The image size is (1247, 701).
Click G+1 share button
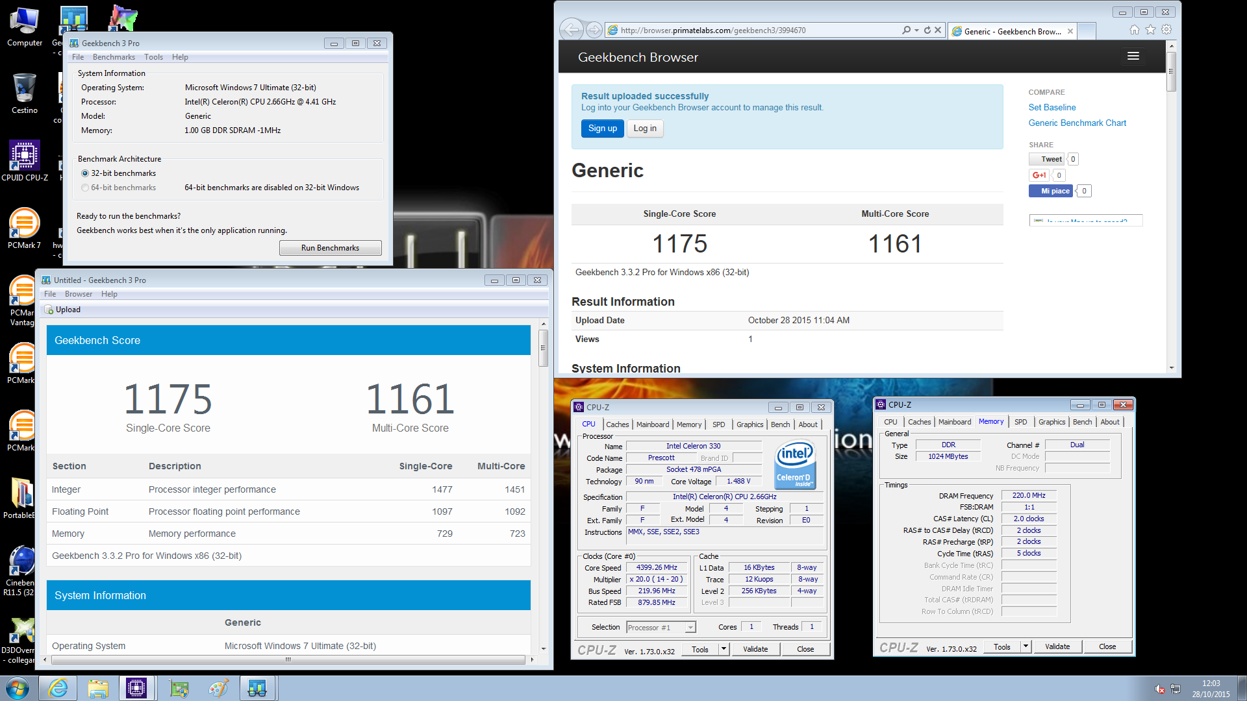tap(1039, 175)
